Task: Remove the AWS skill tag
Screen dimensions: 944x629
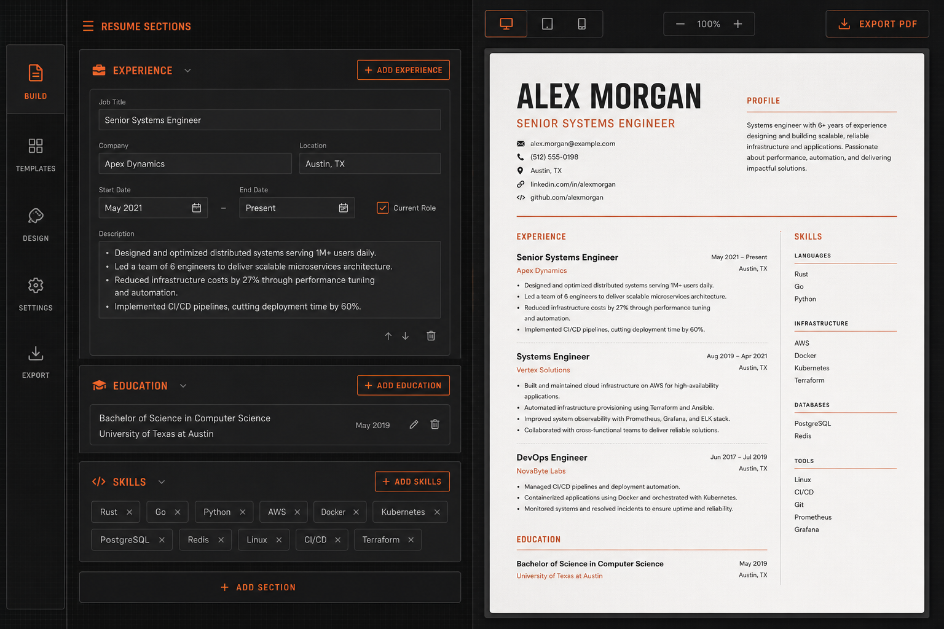Action: click(297, 512)
